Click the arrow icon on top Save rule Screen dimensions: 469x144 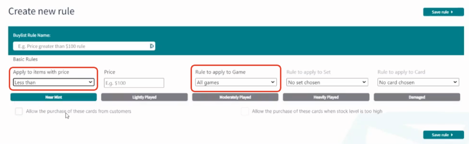[452, 12]
